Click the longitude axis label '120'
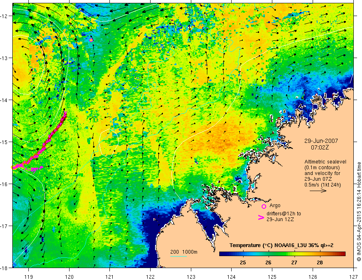The height and width of the screenshot is (280, 362). [x=69, y=277]
